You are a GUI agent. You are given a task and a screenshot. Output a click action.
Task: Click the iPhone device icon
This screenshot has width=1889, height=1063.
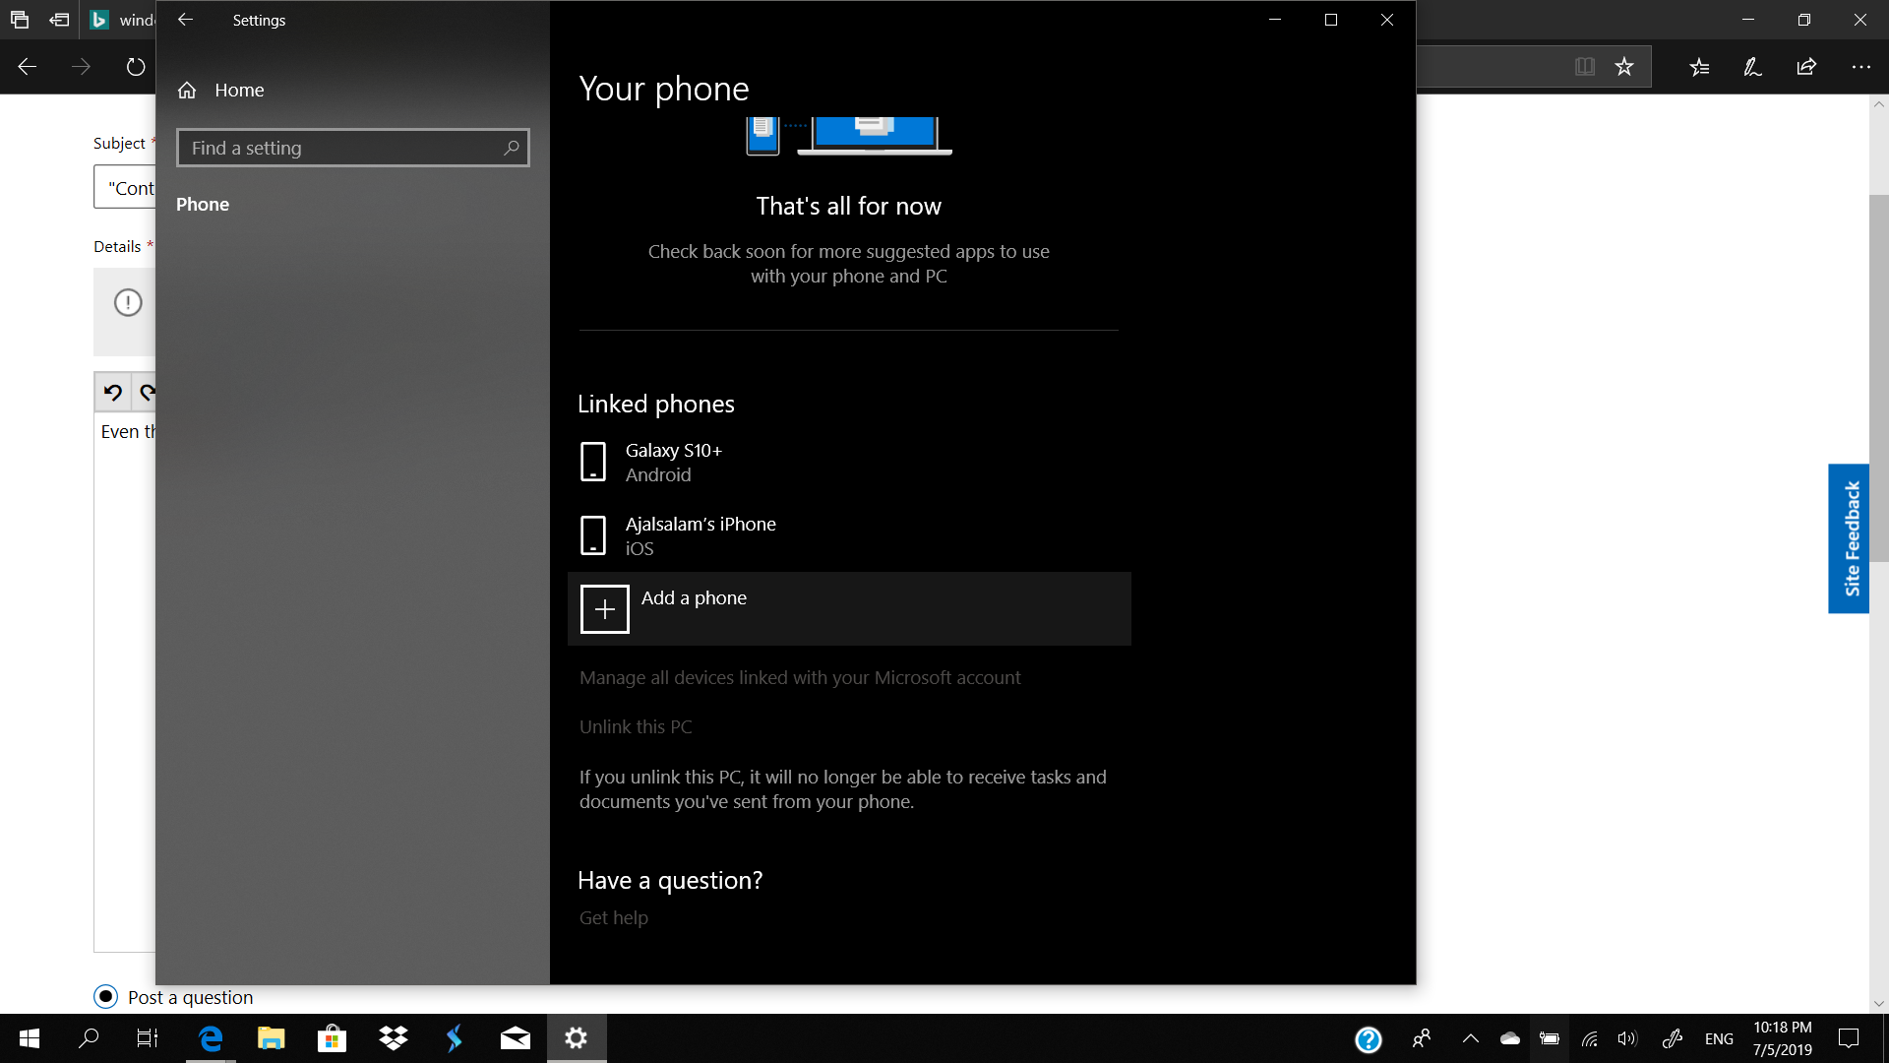point(593,535)
